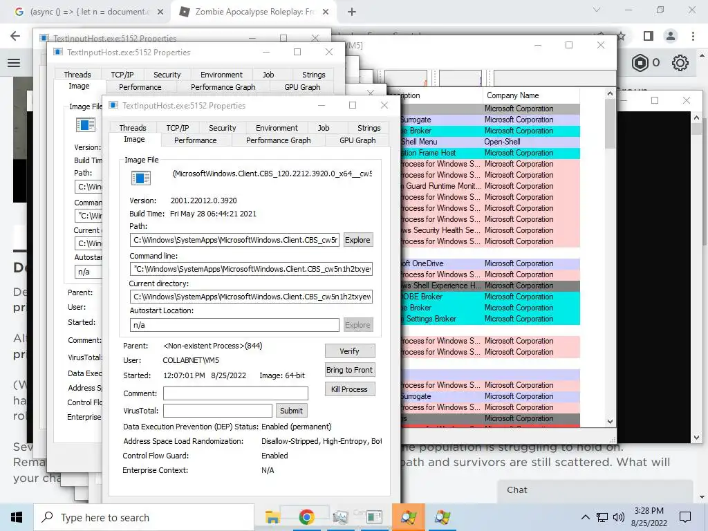Select the 'oft OneDrive' process row
Image resolution: width=708 pixels, height=531 pixels.
(x=490, y=263)
